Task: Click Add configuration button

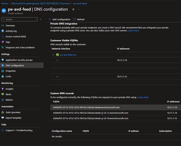Action: point(59,19)
